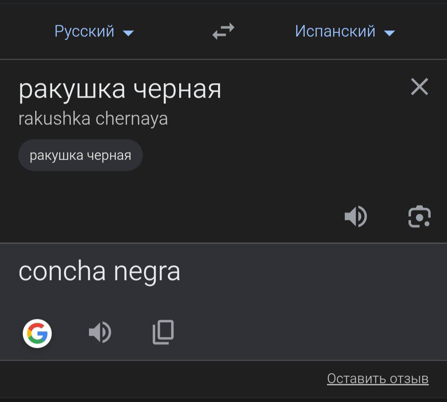Click the large word 'ракушка' in source text
The width and height of the screenshot is (447, 402).
72,89
